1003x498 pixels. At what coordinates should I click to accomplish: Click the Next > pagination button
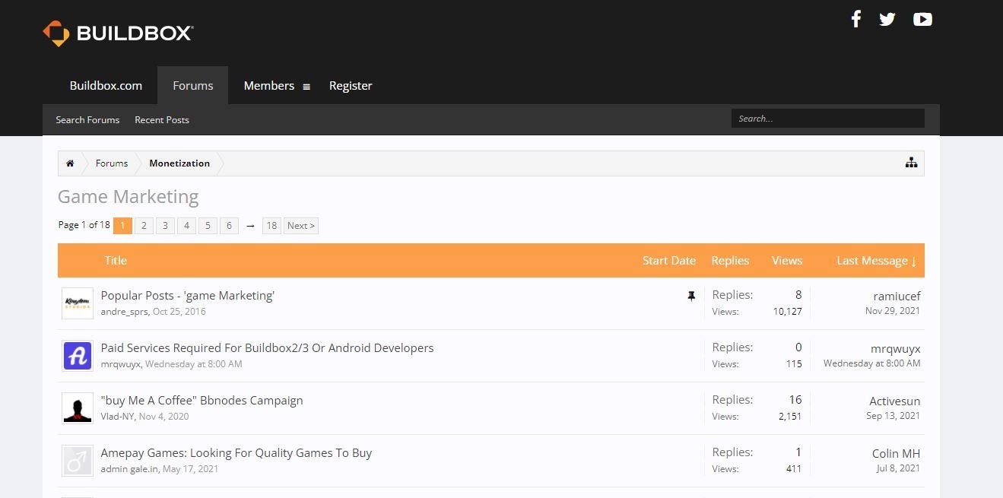coord(300,225)
